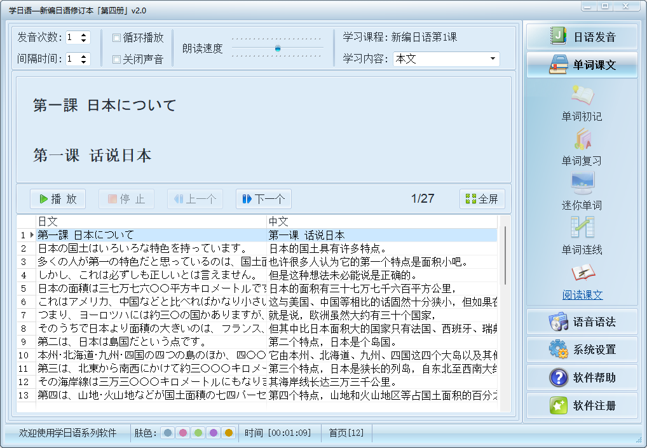Go to previous sentence with 上一个
647x448 pixels.
tap(194, 200)
